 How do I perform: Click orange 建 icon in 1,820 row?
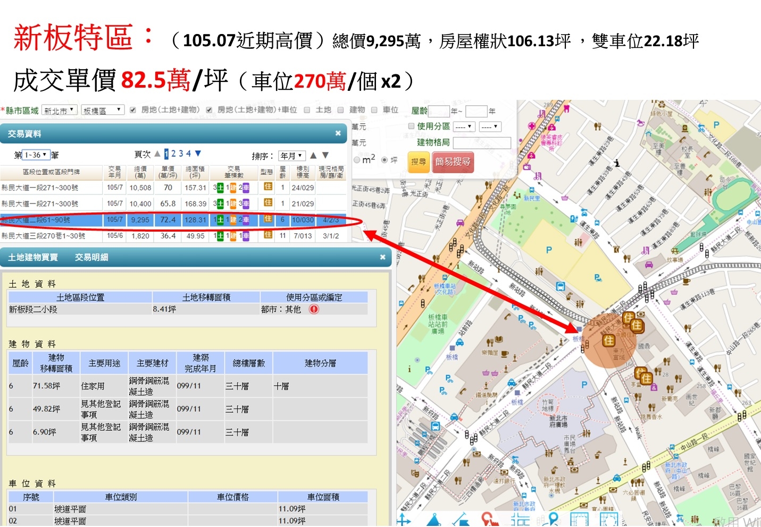(x=233, y=236)
